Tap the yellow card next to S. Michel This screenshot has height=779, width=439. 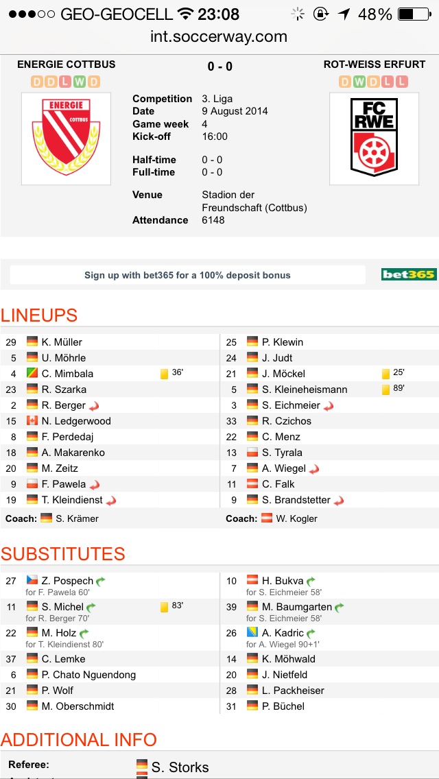(x=164, y=607)
